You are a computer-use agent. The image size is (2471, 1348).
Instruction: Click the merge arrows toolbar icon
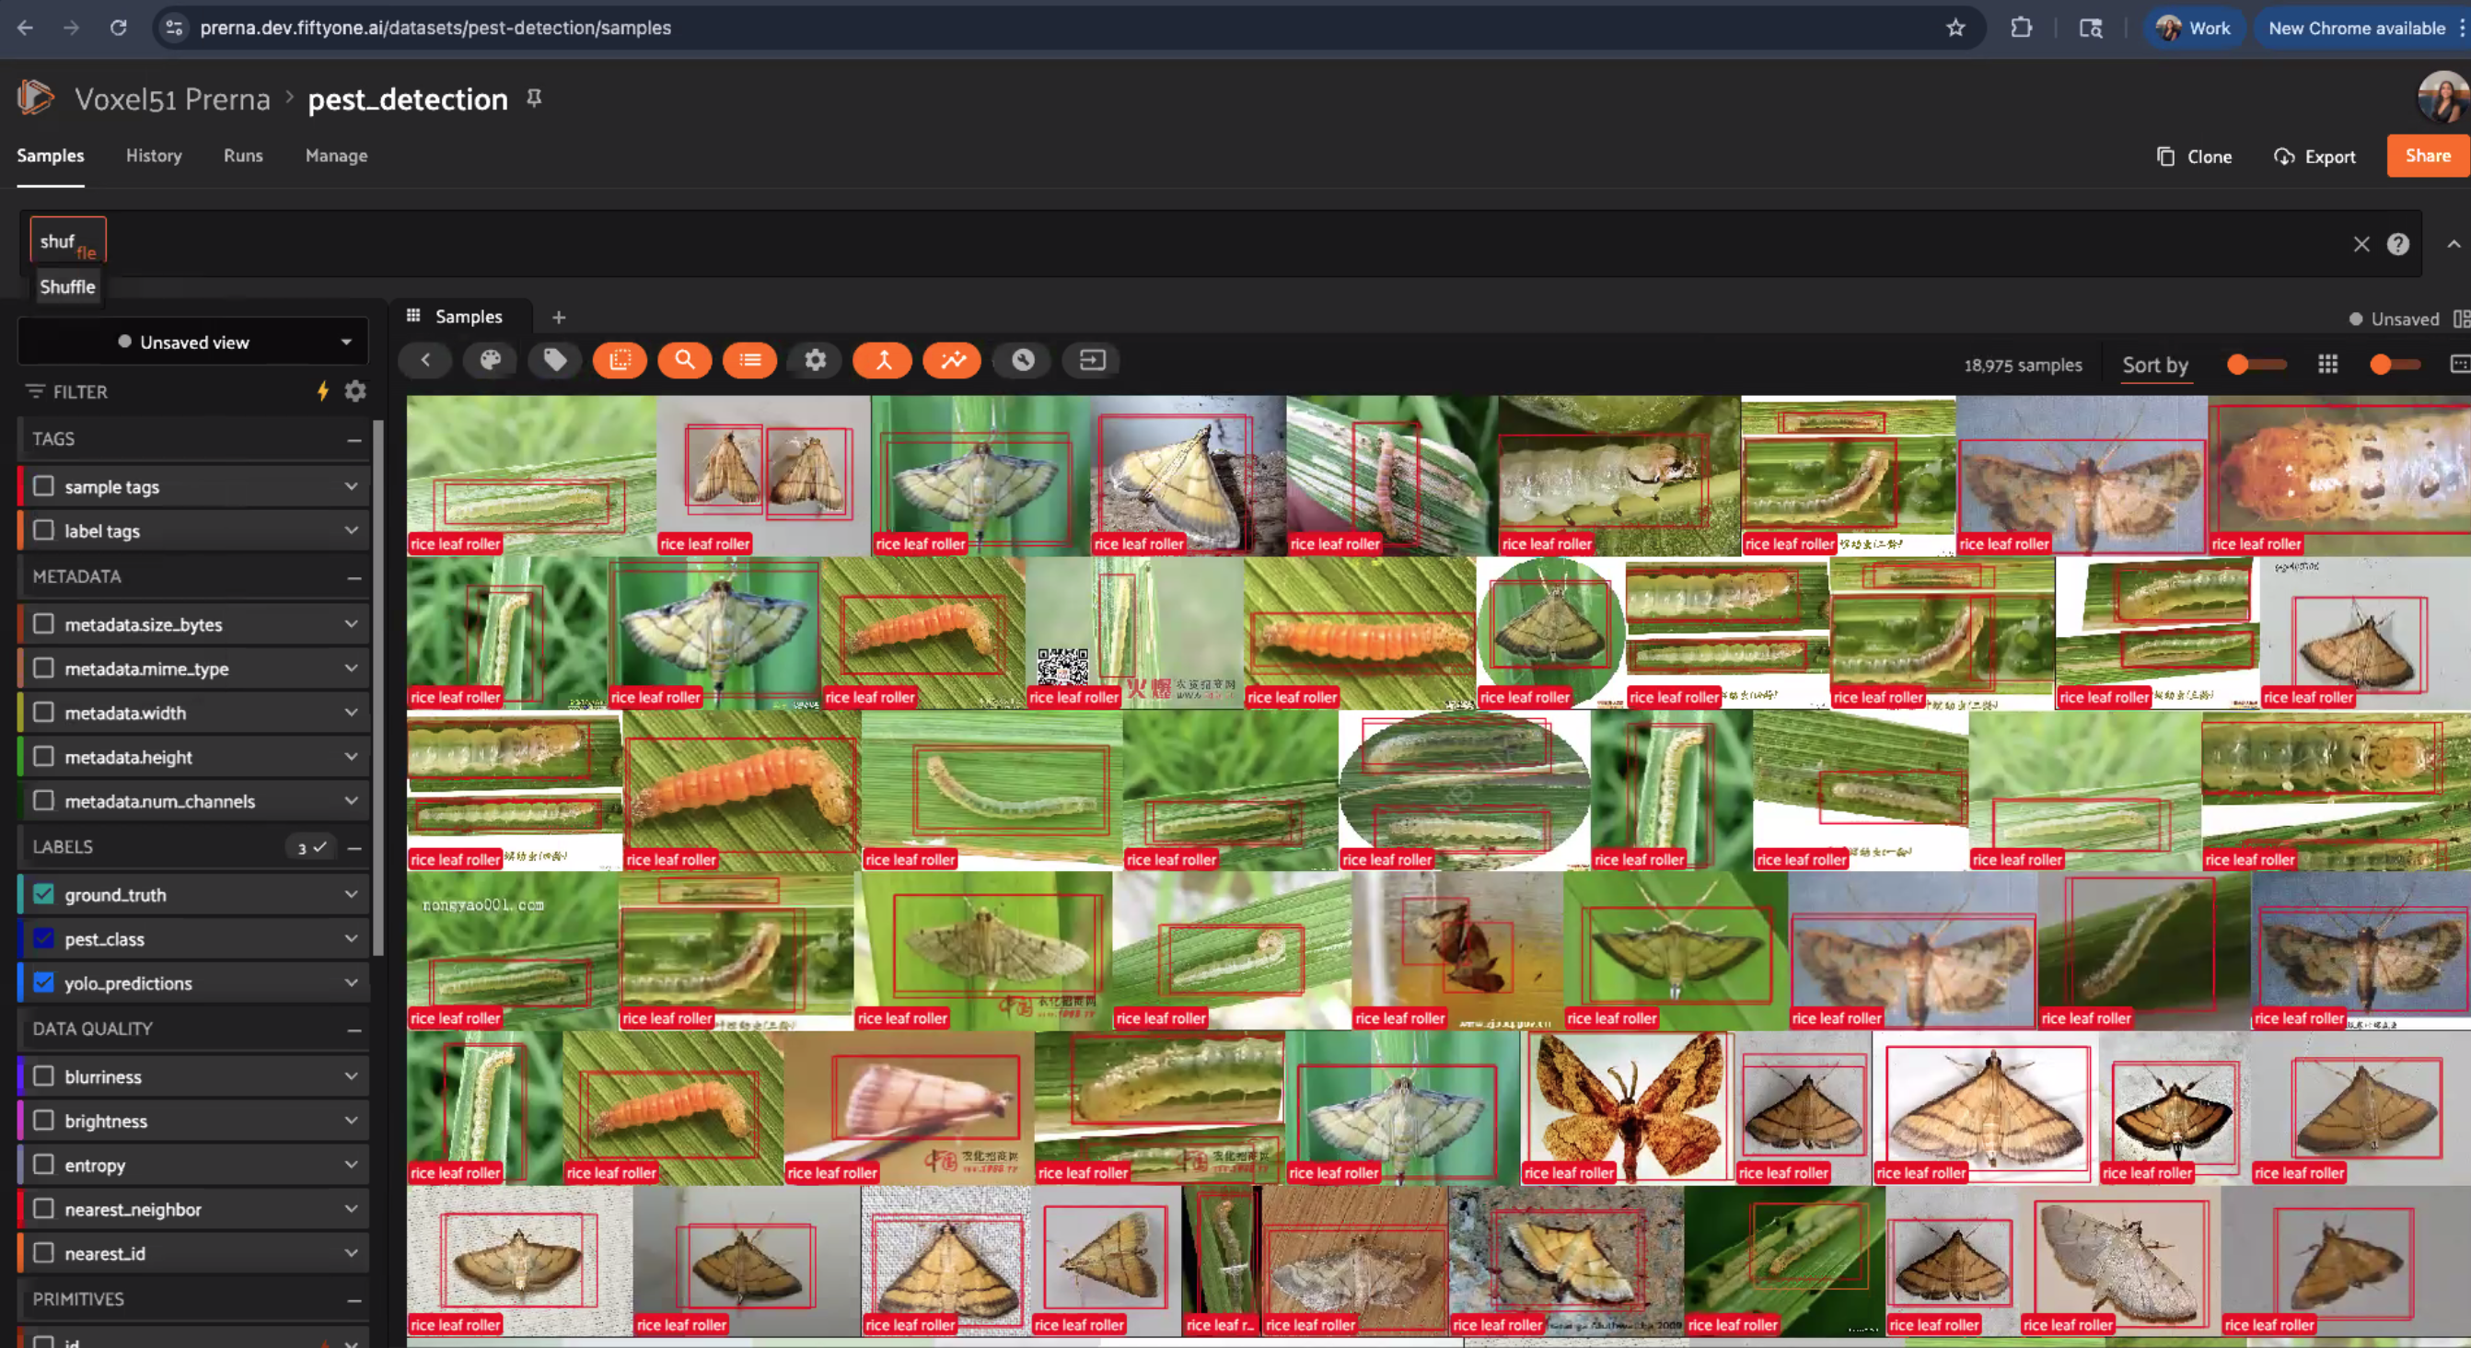click(x=883, y=360)
